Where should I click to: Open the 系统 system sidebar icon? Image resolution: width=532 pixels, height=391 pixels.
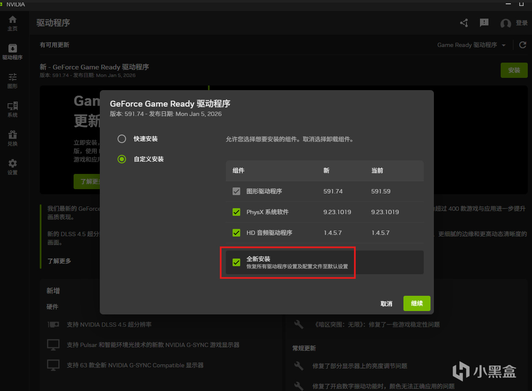(x=12, y=109)
